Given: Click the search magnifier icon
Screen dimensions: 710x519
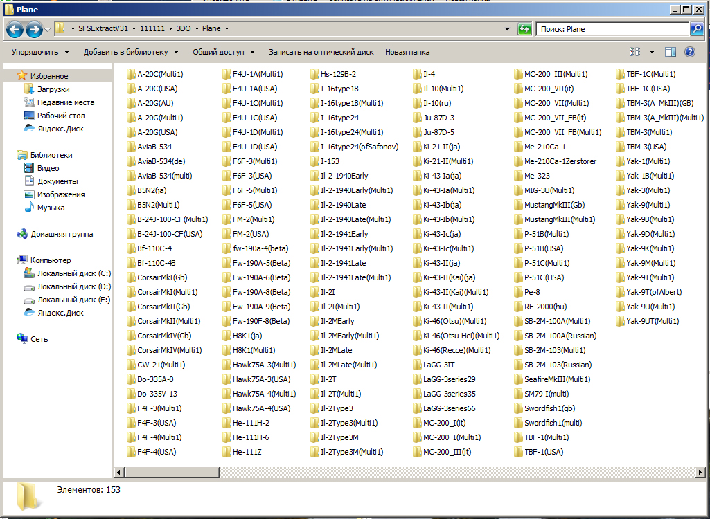Looking at the screenshot, I should [697, 29].
